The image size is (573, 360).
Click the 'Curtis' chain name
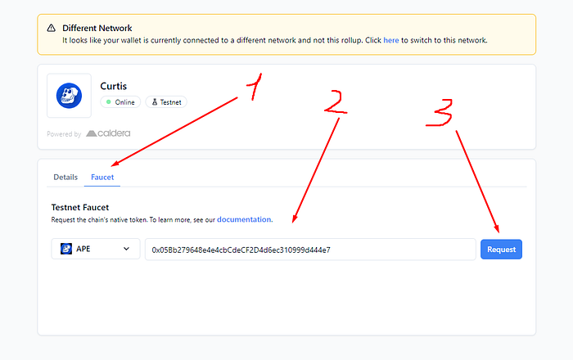pos(113,86)
